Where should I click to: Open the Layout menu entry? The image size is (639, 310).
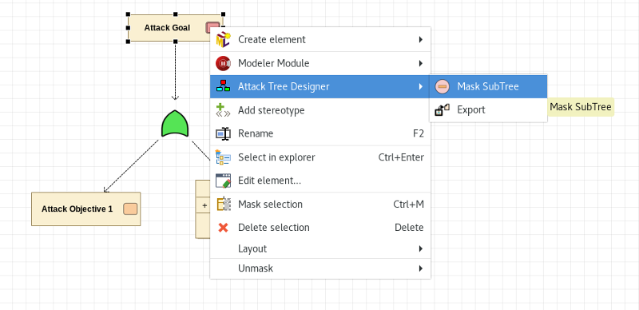[320, 248]
